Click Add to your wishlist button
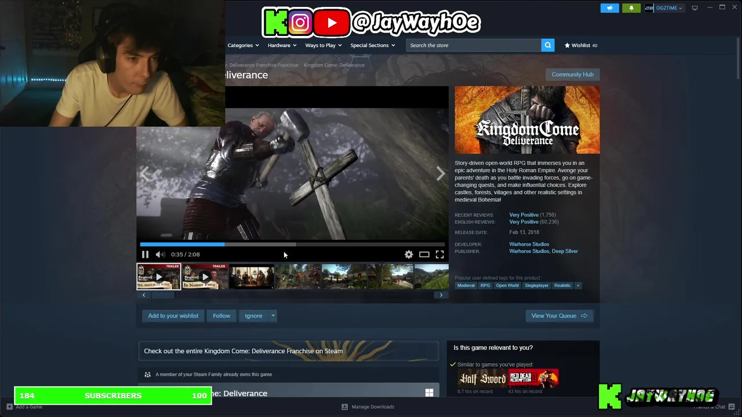The image size is (742, 417). [x=173, y=316]
